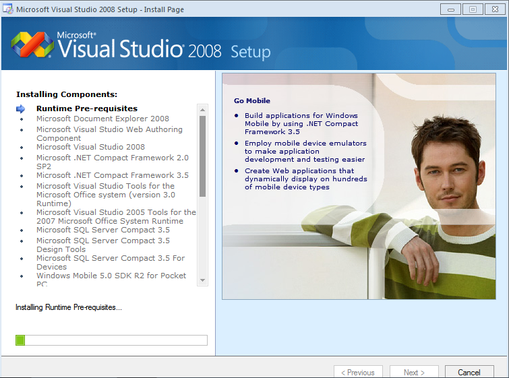The height and width of the screenshot is (378, 509).
Task: Click the setup icon in title bar
Action: pos(8,9)
